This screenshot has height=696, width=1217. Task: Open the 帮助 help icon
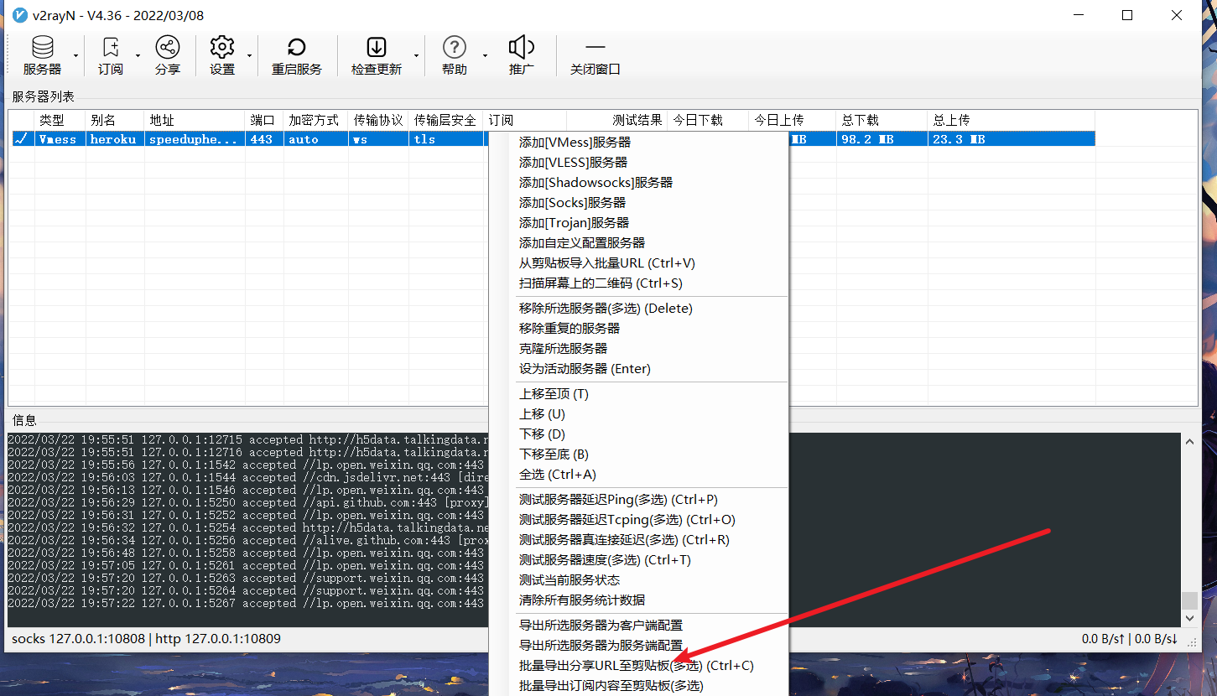coord(455,56)
